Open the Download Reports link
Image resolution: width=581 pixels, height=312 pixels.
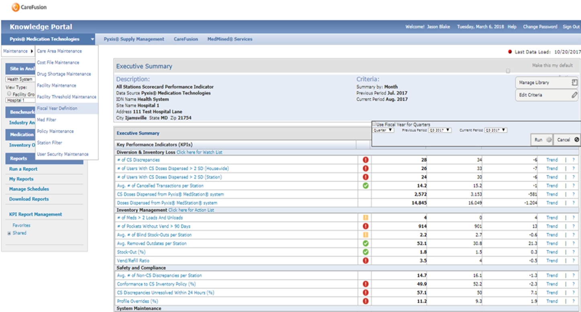[29, 199]
